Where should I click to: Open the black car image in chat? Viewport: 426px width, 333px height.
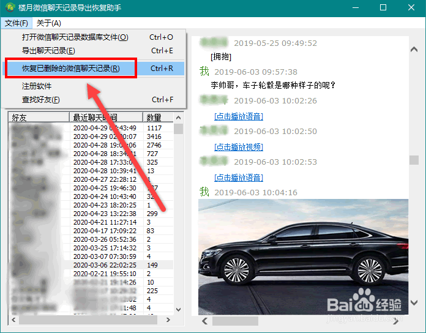click(303, 257)
